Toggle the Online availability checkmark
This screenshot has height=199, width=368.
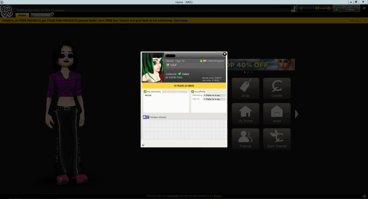tap(180, 74)
